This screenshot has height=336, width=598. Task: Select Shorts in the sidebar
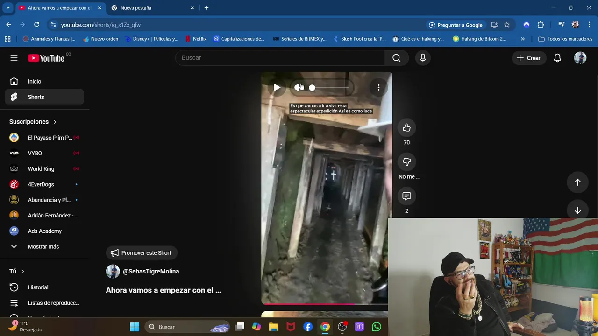point(44,97)
